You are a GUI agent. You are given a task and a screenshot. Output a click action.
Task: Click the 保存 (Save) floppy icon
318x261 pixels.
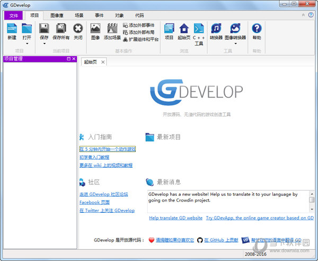[x=44, y=28]
